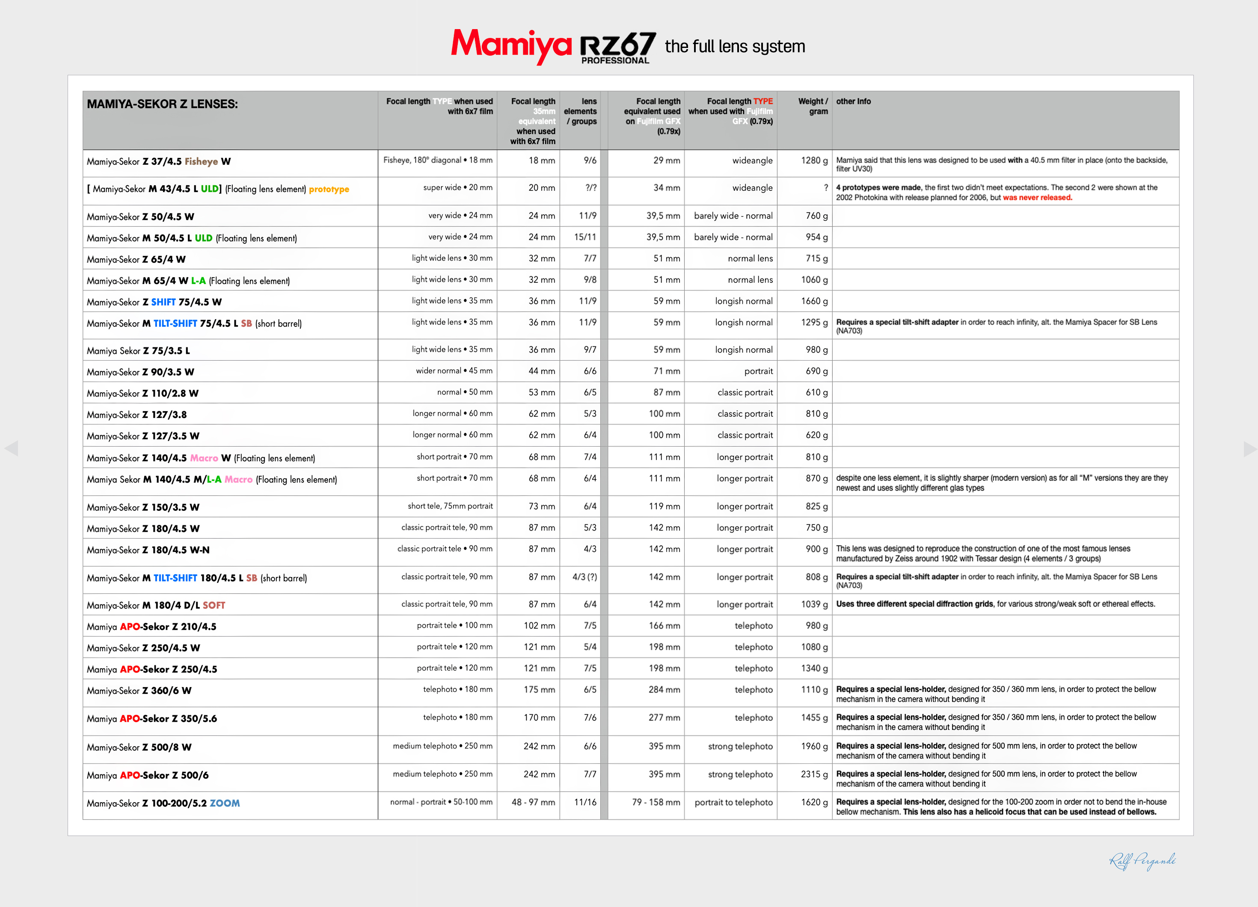This screenshot has width=1258, height=907.
Task: Click Mamiya-Sekor Z 127/3.8 lens name
Action: coord(137,415)
